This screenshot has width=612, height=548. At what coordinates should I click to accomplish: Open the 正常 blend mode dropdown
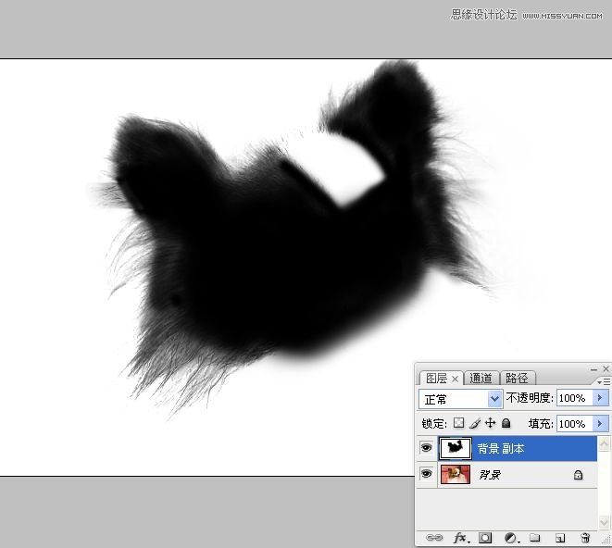494,399
